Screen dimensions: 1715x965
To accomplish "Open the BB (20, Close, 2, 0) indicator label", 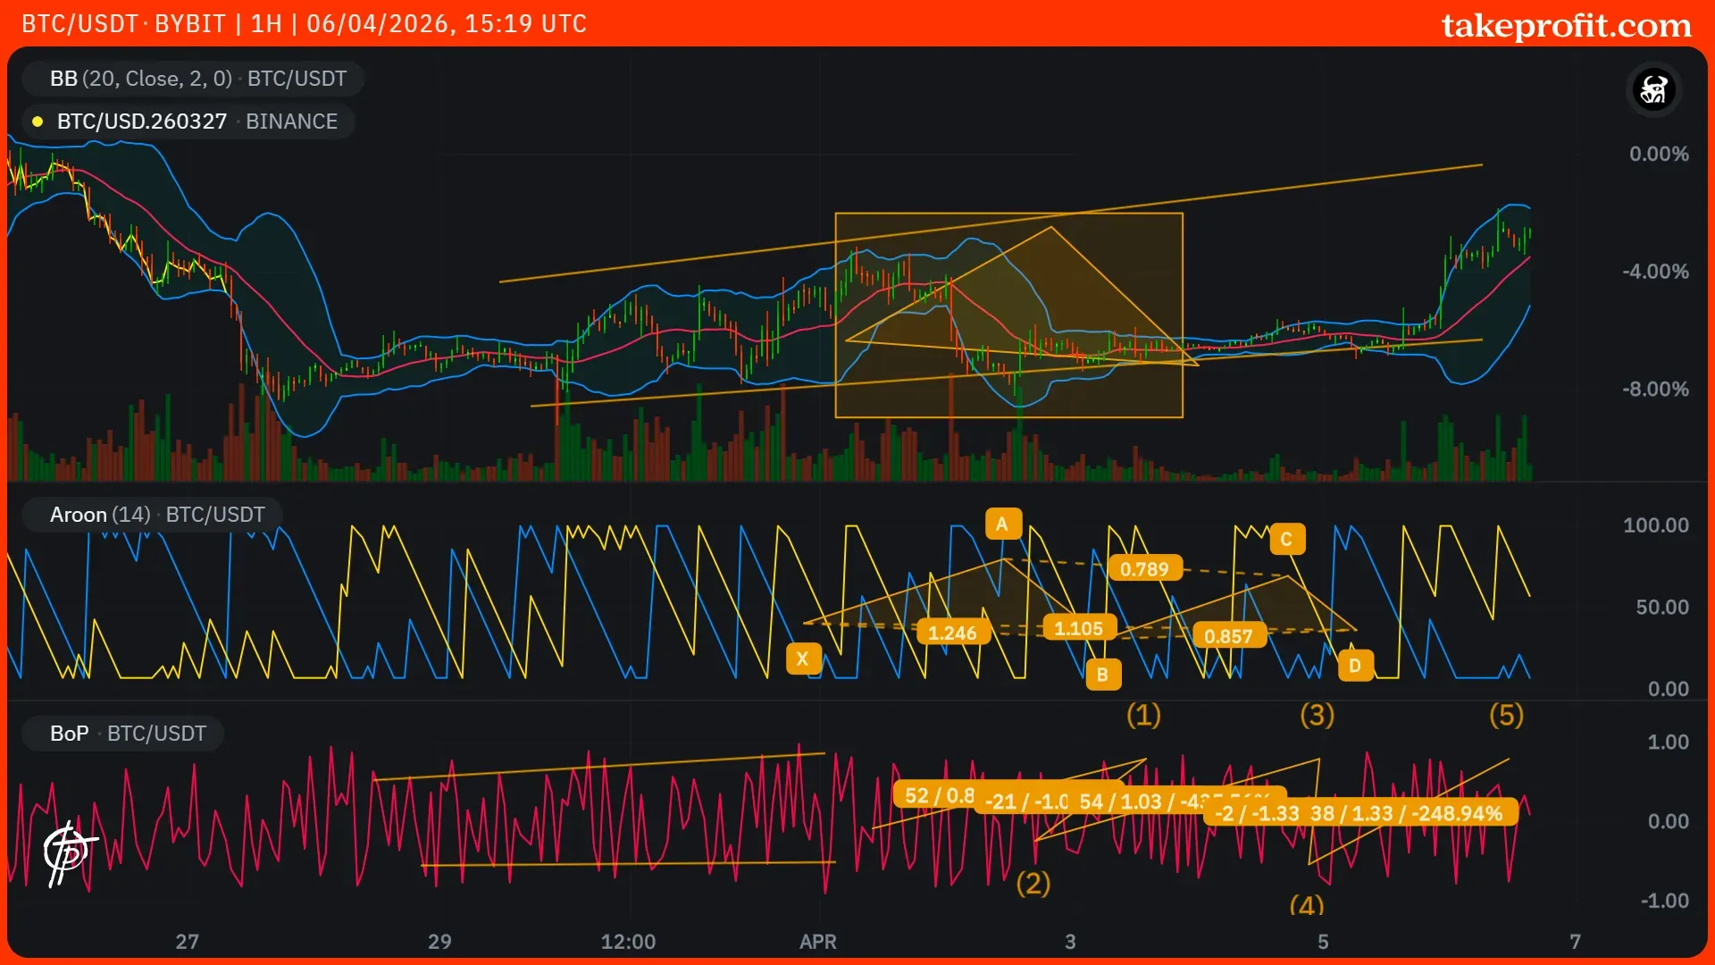I will click(192, 79).
